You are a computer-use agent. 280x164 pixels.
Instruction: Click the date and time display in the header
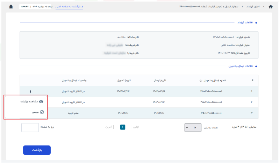tap(37, 7)
